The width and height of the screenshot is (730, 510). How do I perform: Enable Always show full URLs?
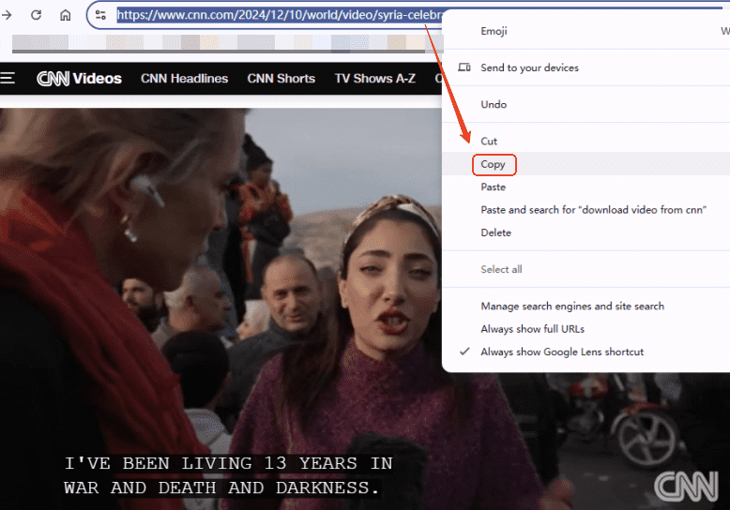point(532,329)
